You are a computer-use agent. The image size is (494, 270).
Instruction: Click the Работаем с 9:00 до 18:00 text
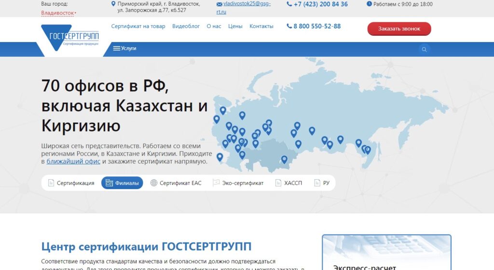[x=403, y=4]
